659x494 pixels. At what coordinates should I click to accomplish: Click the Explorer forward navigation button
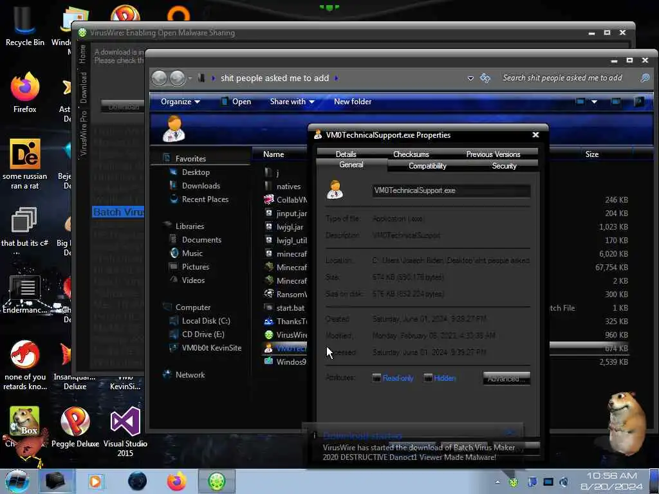point(177,78)
